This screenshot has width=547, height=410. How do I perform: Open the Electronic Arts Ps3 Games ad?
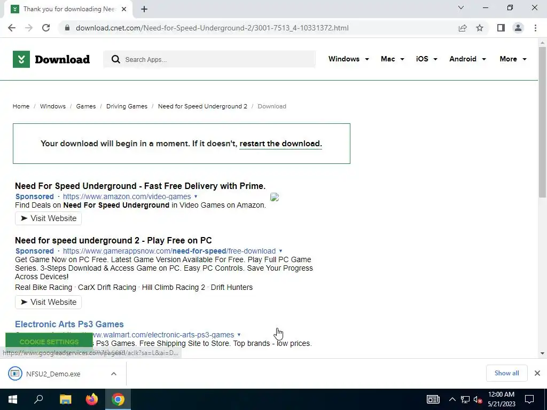(69, 324)
